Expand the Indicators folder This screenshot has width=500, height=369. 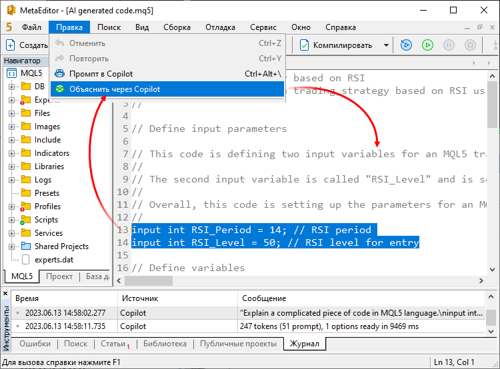11,154
